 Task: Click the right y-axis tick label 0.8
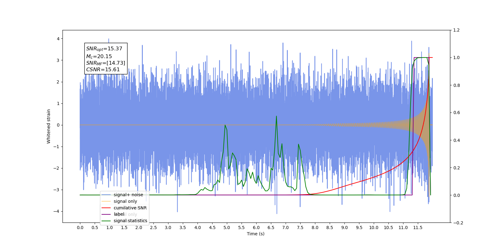(x=456, y=85)
